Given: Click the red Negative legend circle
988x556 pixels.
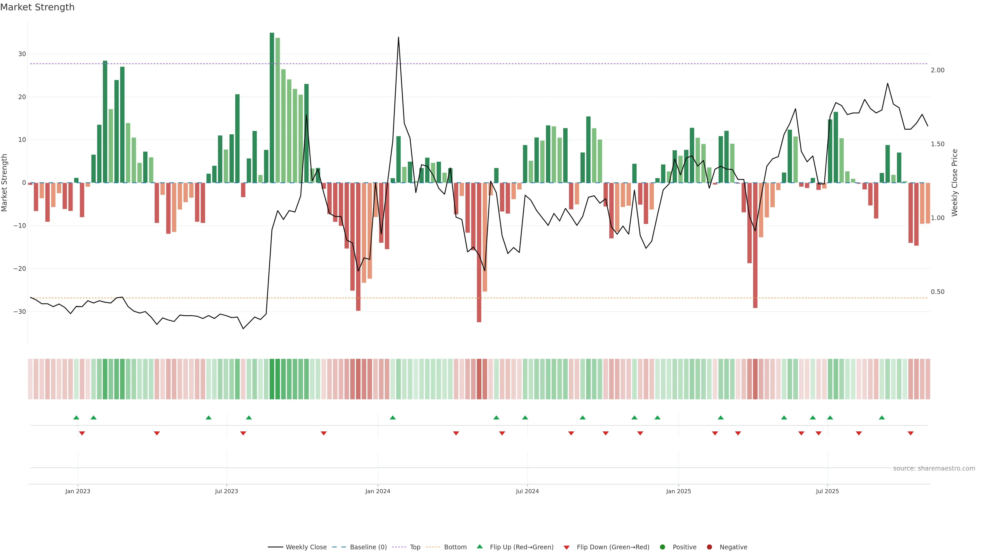Looking at the screenshot, I should coord(709,547).
